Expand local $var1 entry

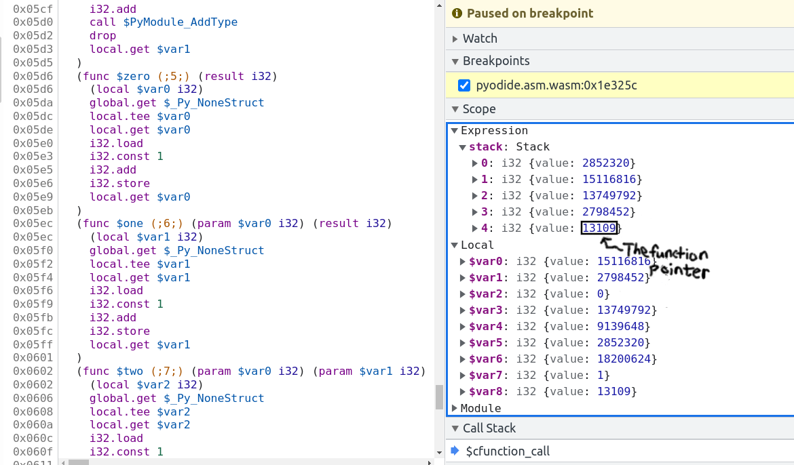[462, 278]
